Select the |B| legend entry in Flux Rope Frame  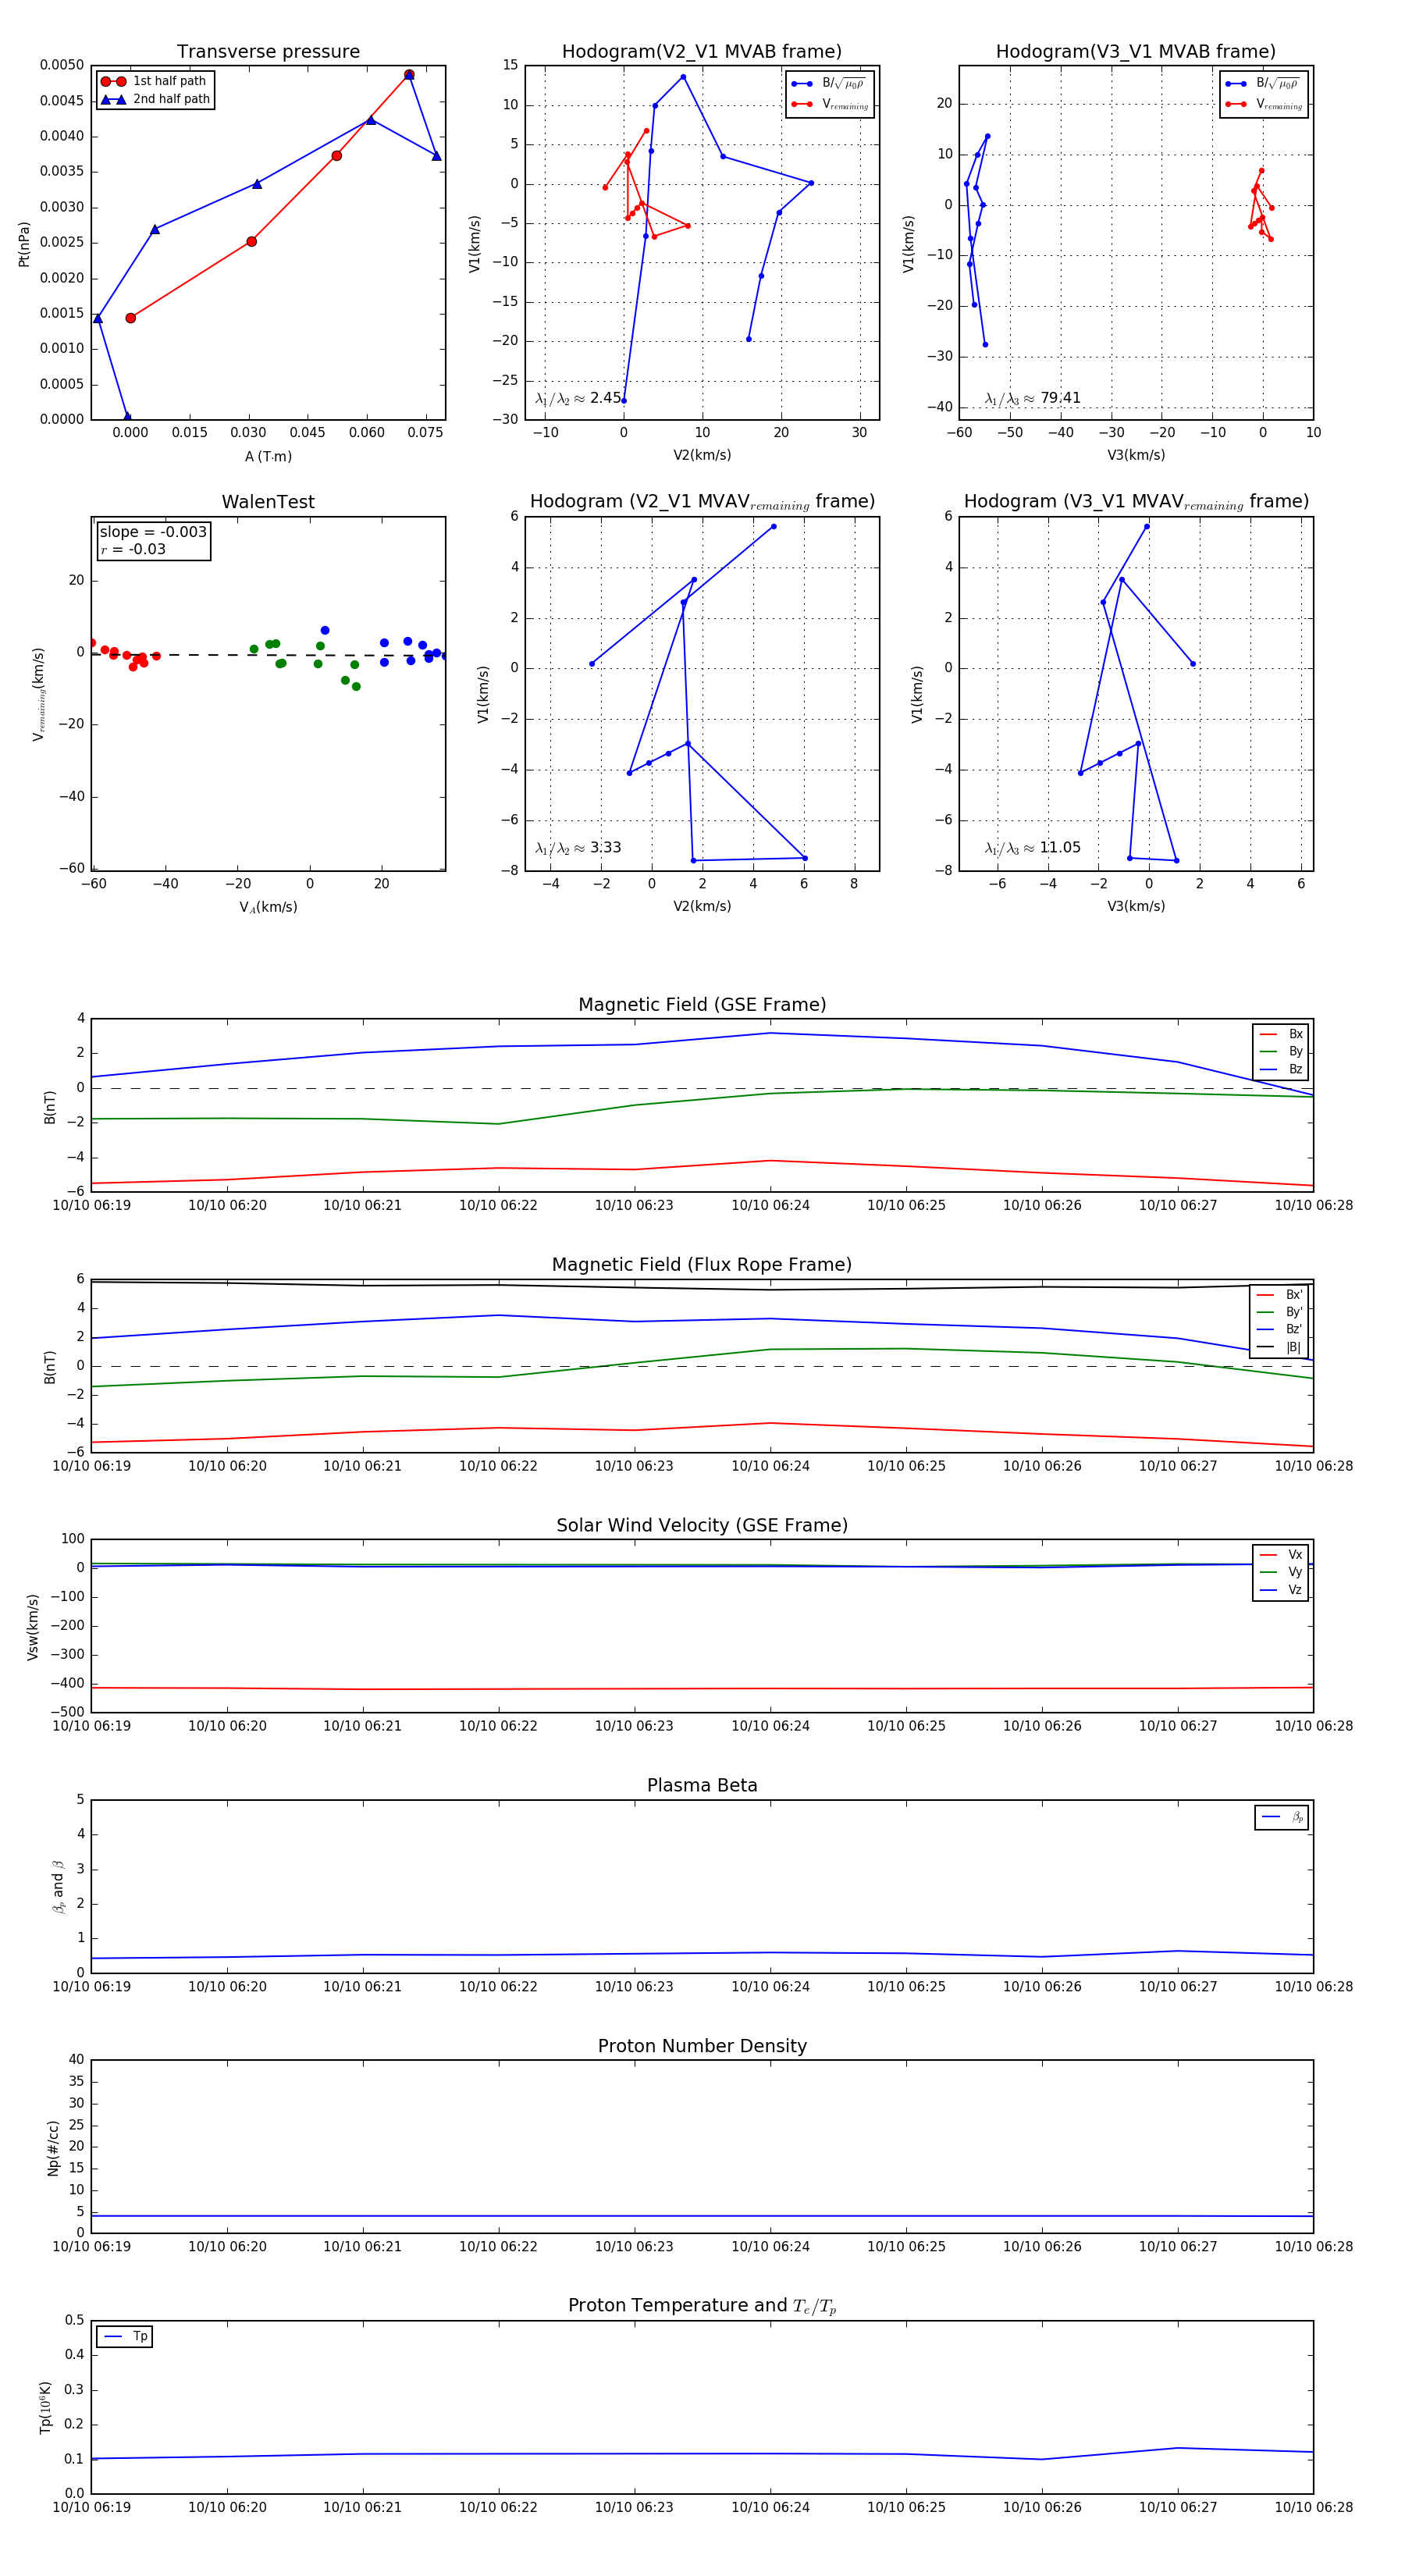coord(1279,1348)
